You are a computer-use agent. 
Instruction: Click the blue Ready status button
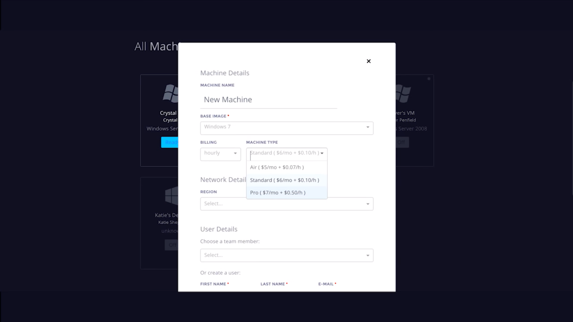click(x=170, y=142)
